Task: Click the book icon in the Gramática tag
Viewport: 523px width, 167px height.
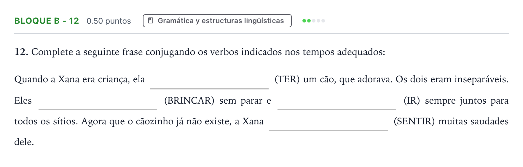Action: 151,21
